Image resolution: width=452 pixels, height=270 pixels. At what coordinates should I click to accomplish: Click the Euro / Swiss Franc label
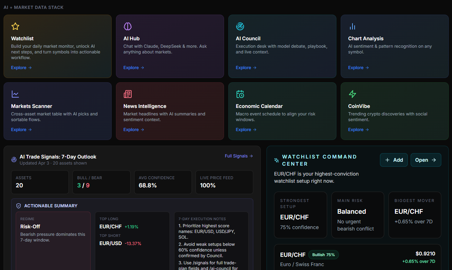(x=302, y=264)
